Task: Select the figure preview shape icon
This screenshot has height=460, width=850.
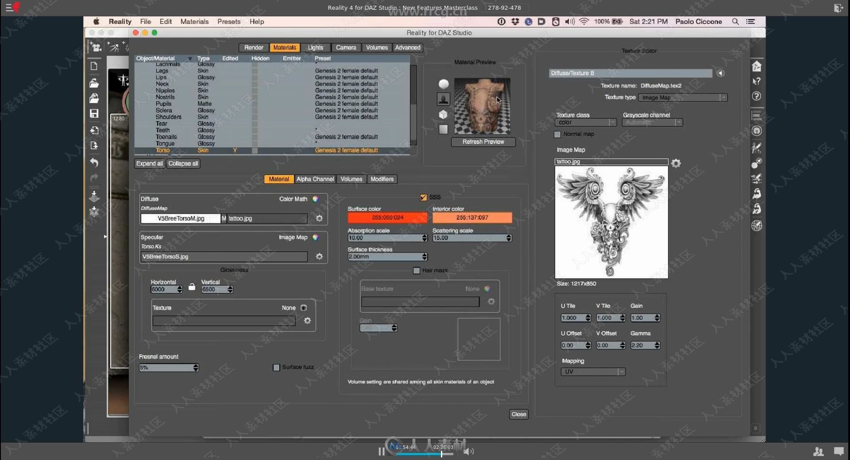Action: click(x=443, y=99)
